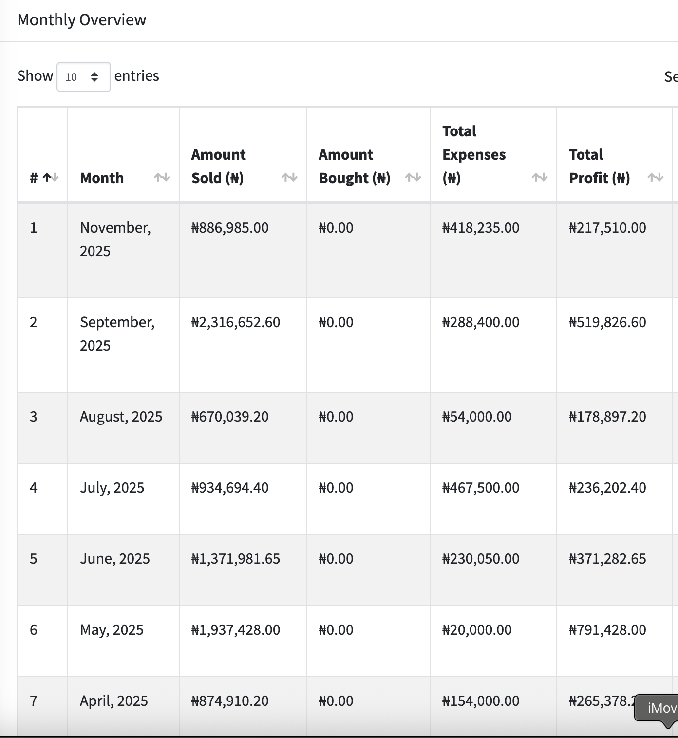Click the entries count stepper arrows
Image resolution: width=678 pixels, height=738 pixels.
[x=94, y=76]
